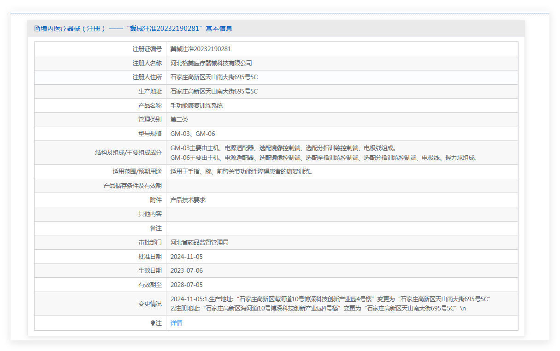
Task: Click the address value in 生产地址 row
Action: pos(214,92)
